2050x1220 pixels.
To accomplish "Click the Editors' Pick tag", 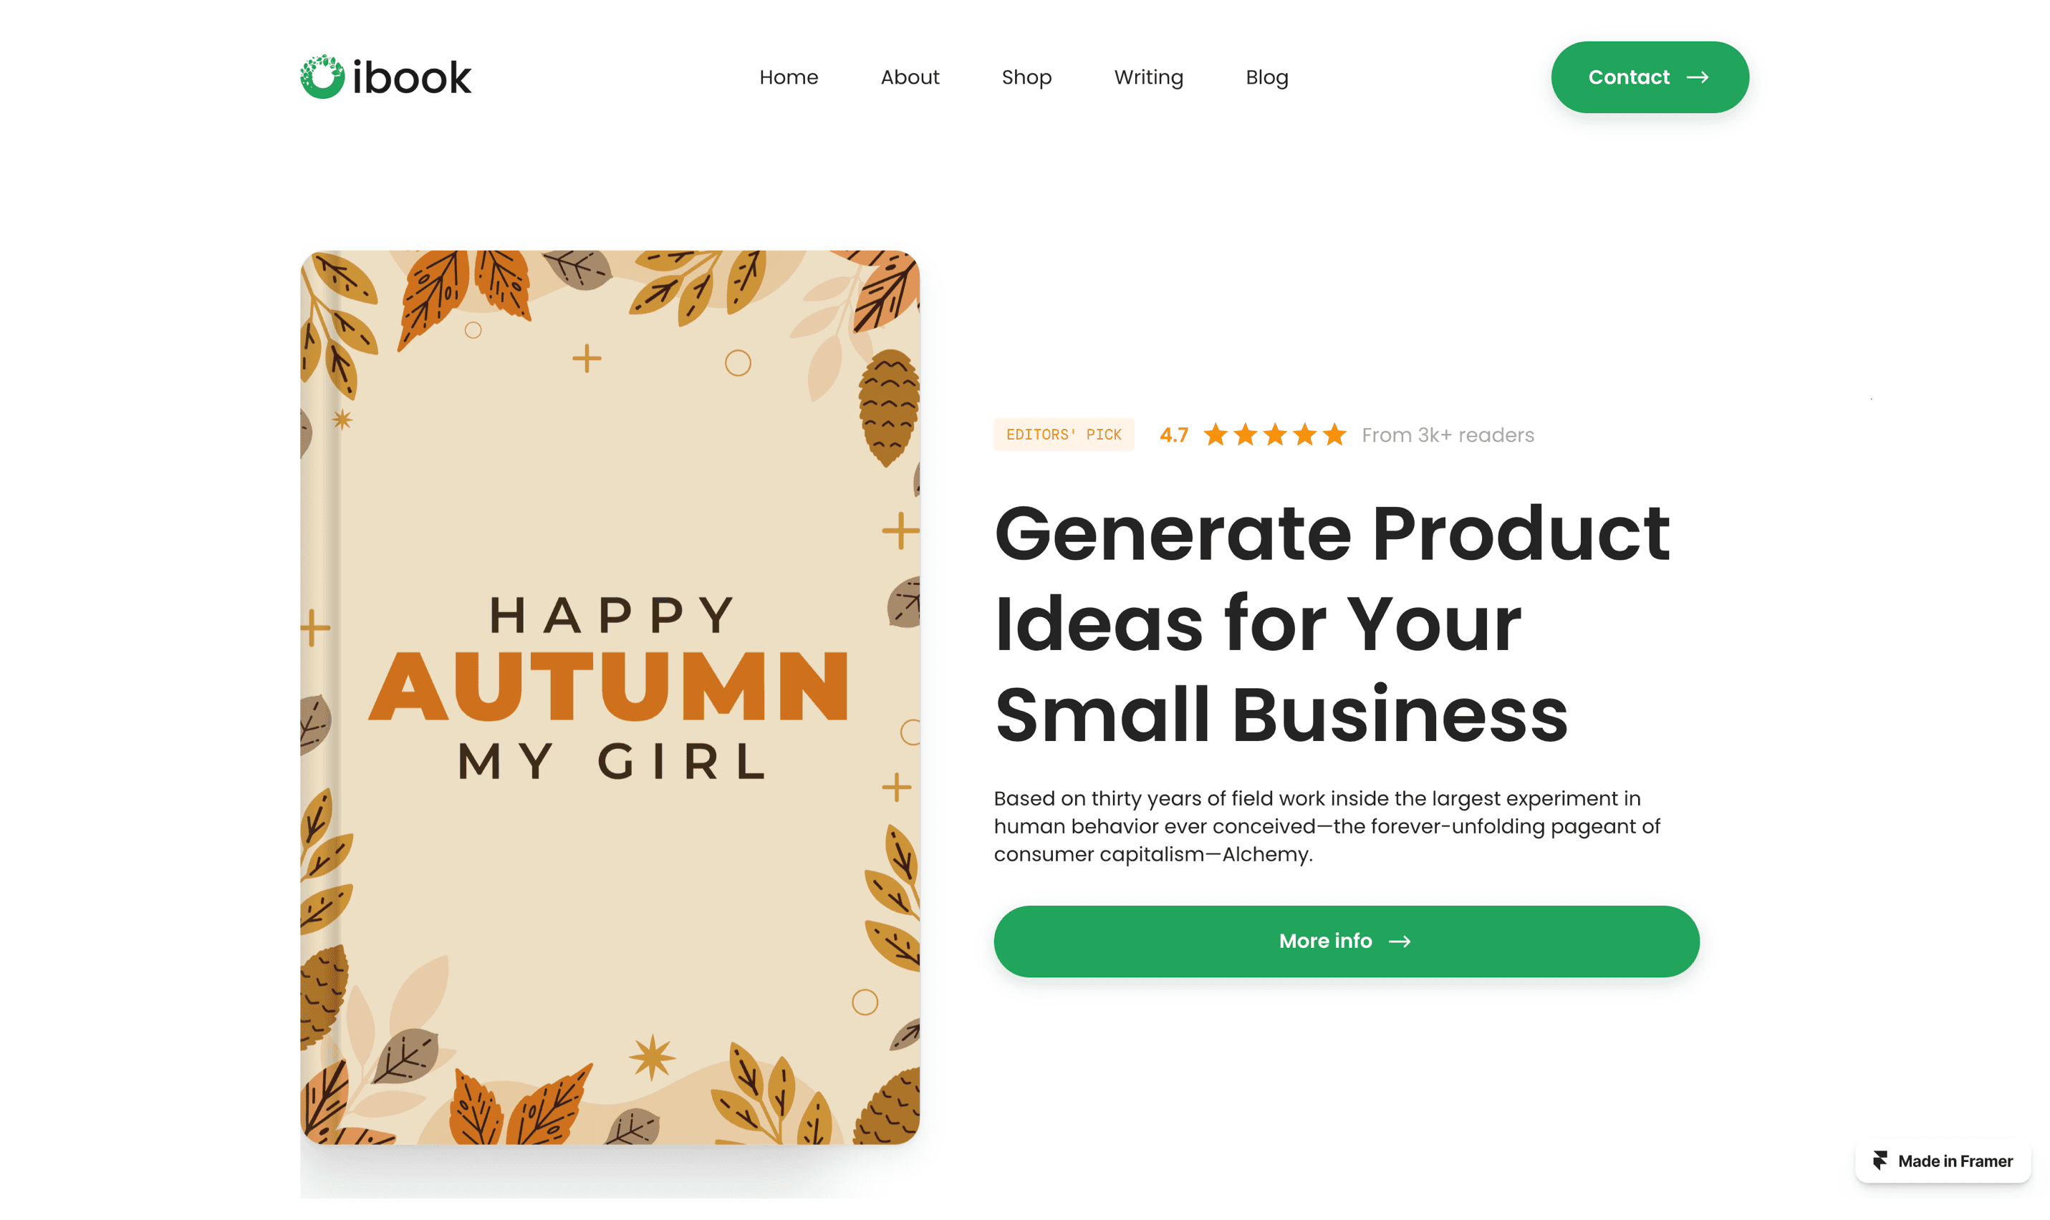I will coord(1063,434).
